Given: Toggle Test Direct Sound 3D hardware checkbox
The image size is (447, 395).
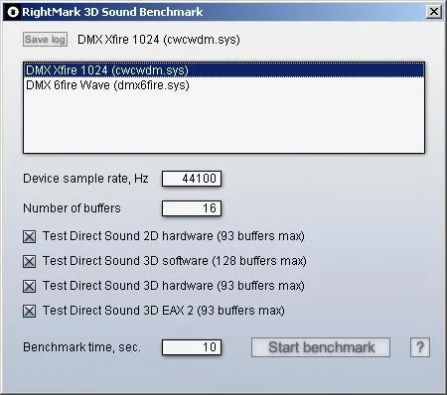Looking at the screenshot, I should pos(29,286).
